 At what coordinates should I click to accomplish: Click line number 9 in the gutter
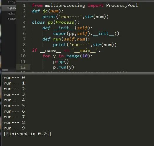24,50
